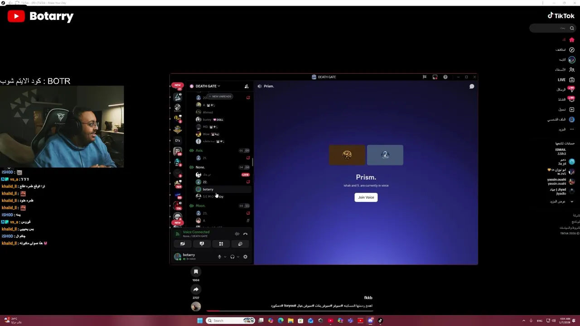This screenshot has height=326, width=580.
Task: Toggle microphone mute in Discord user bar
Action: (219, 257)
